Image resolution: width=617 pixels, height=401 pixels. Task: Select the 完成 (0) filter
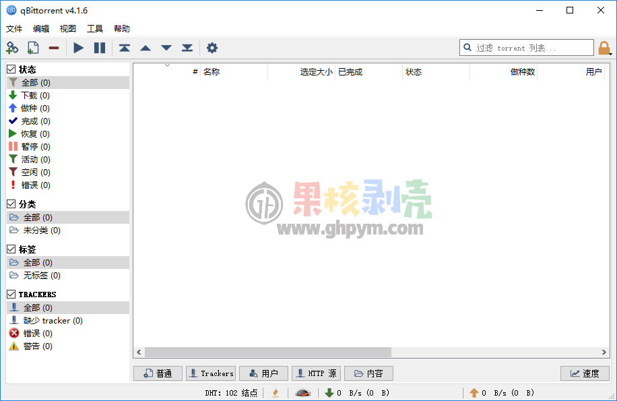coord(68,121)
